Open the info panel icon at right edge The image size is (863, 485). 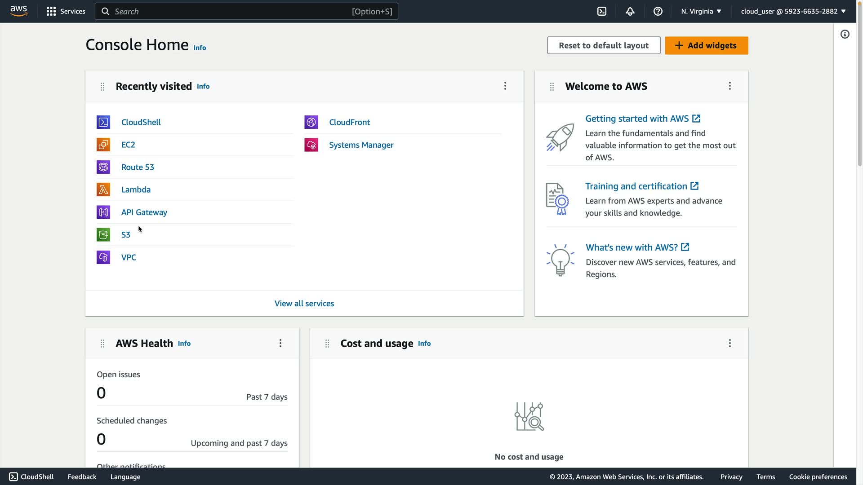(845, 35)
